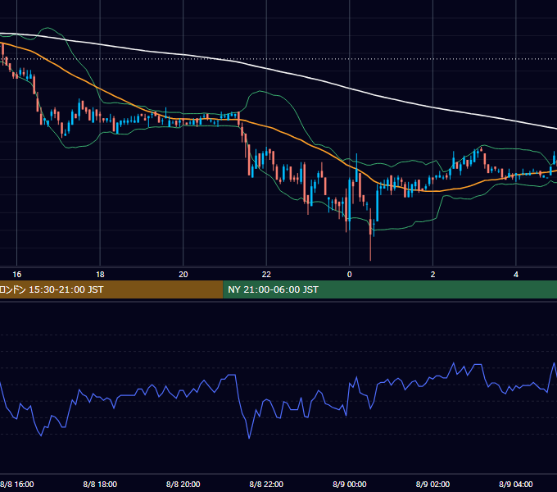Click the 8/9 04:00 date label
Image resolution: width=557 pixels, height=492 pixels.
click(516, 485)
